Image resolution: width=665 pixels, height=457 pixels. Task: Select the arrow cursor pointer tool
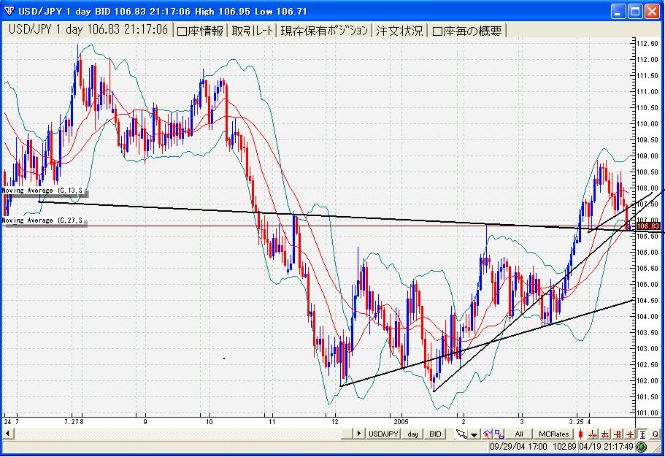point(461,434)
